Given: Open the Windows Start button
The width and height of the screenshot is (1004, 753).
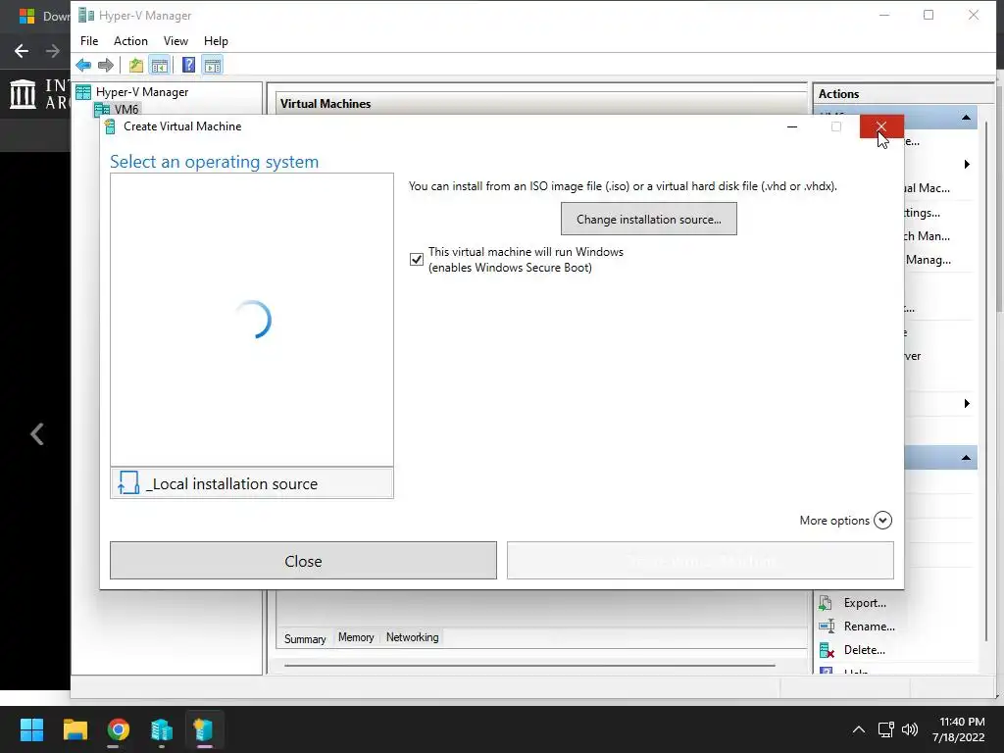Looking at the screenshot, I should point(31,729).
